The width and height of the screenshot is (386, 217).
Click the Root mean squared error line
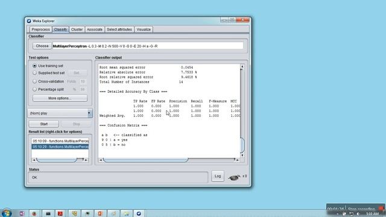pyautogui.click(x=146, y=68)
